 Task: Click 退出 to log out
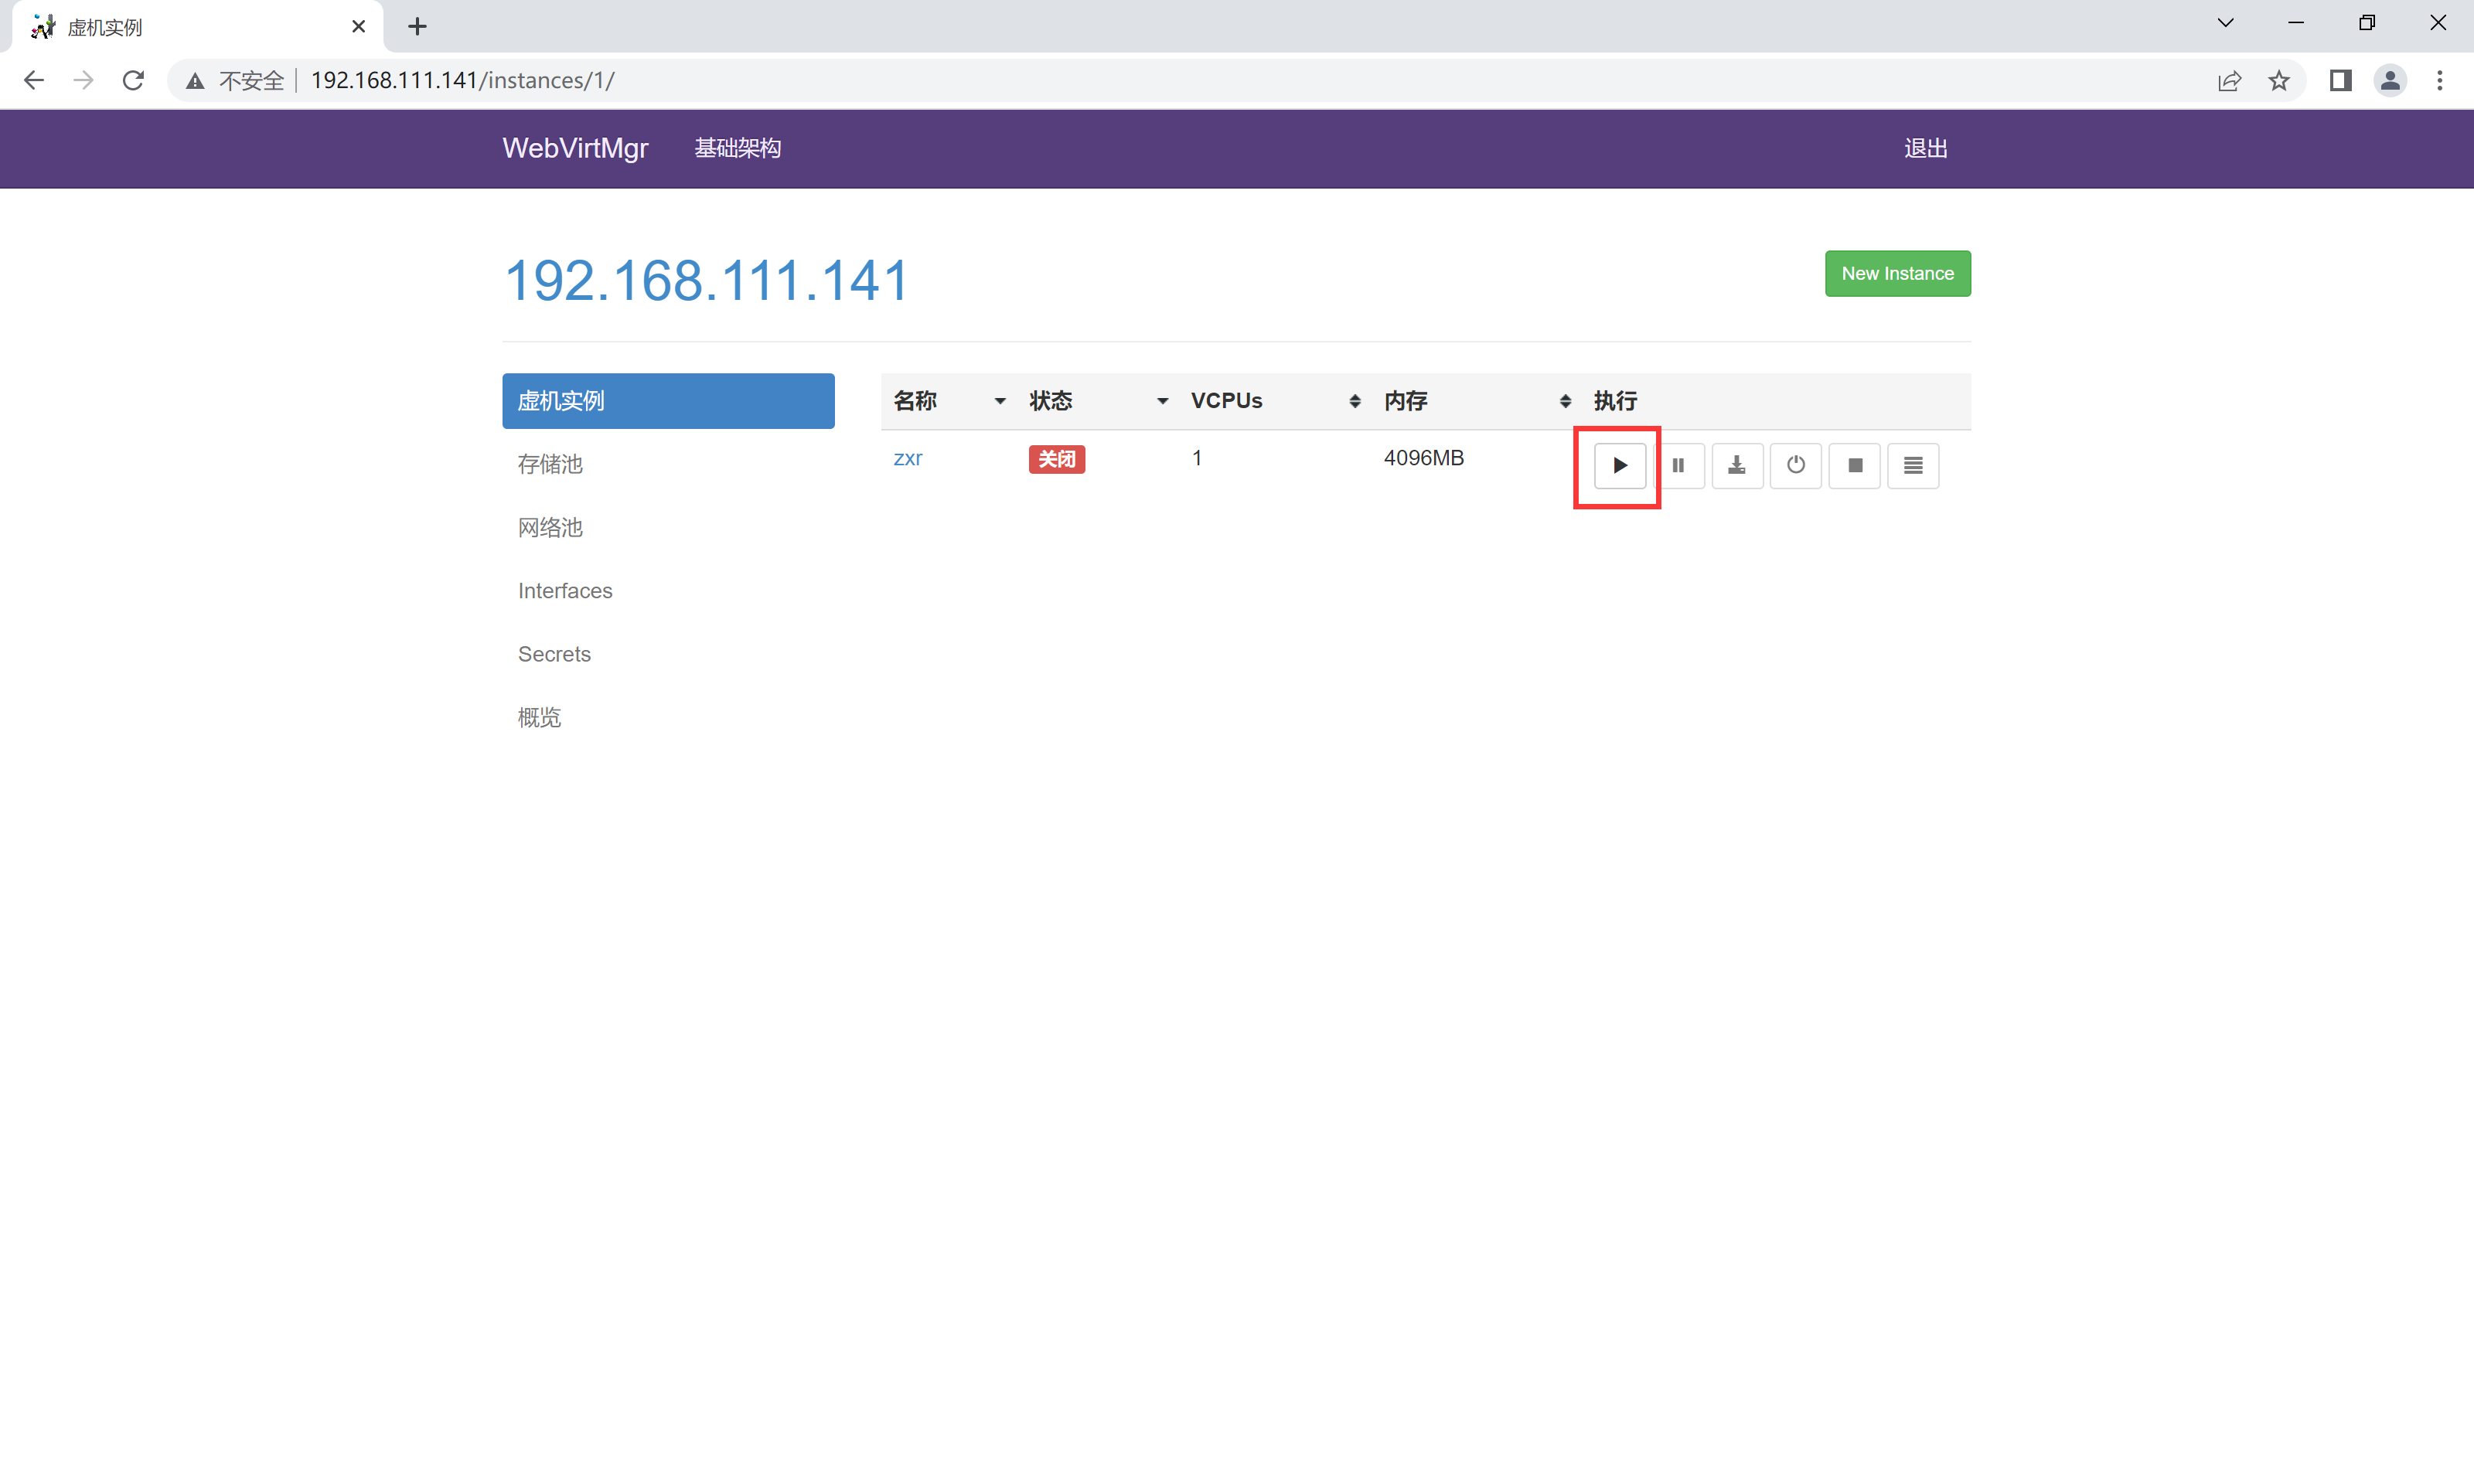pos(1925,148)
